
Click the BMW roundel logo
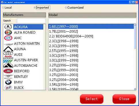8,82
